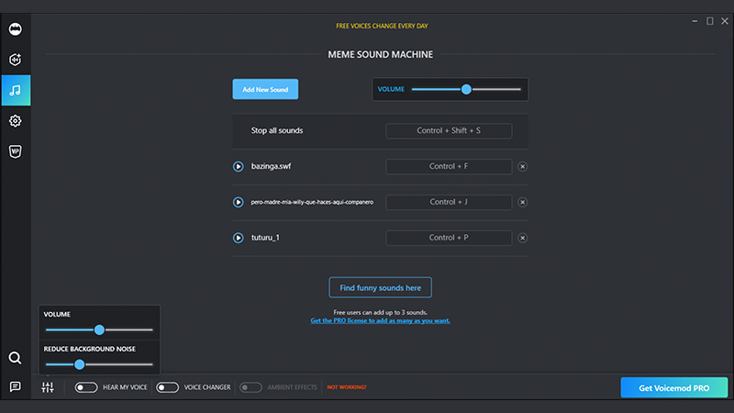Open the Voicemod PRO badge icon
The height and width of the screenshot is (413, 734).
coord(15,151)
